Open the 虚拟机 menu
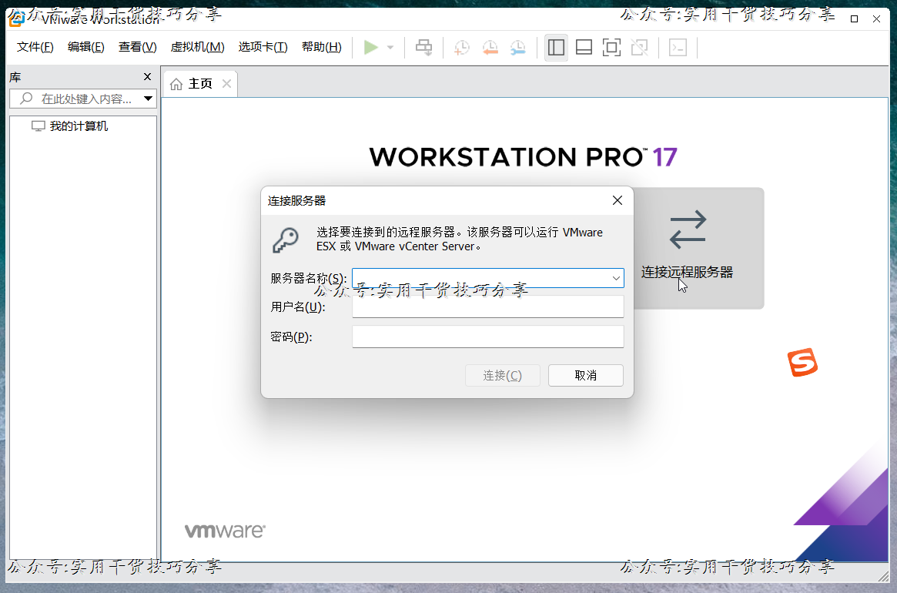The image size is (897, 593). (x=197, y=46)
